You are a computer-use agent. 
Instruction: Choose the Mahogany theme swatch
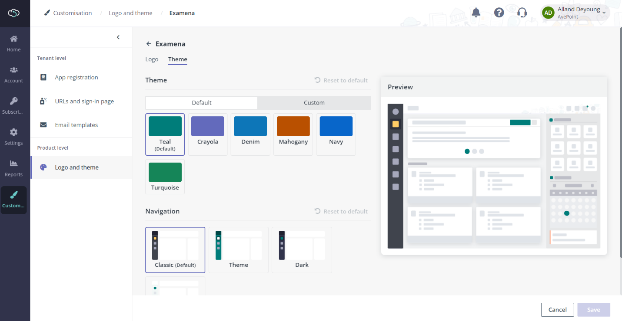coord(293,134)
